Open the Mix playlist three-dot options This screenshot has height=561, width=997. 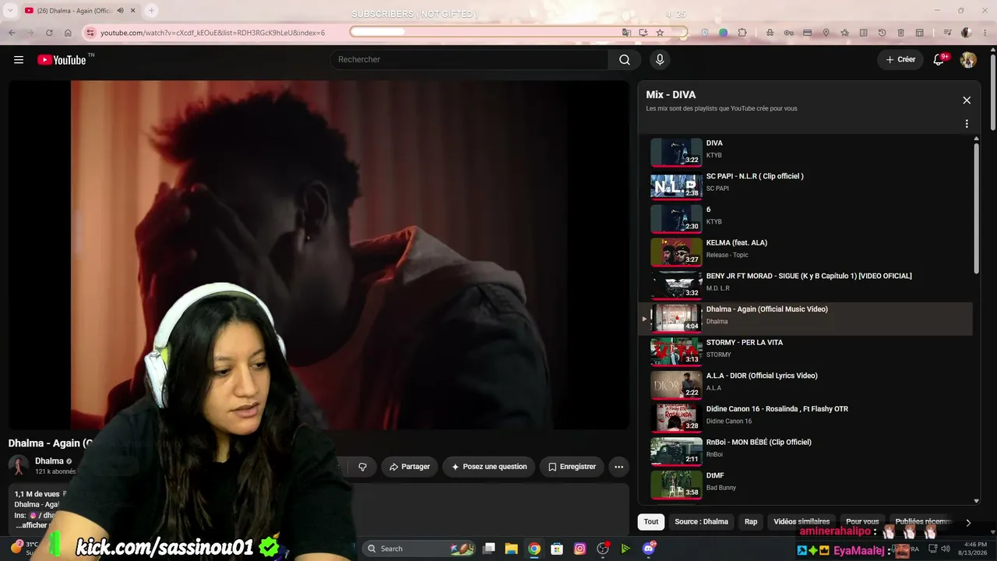pyautogui.click(x=967, y=124)
